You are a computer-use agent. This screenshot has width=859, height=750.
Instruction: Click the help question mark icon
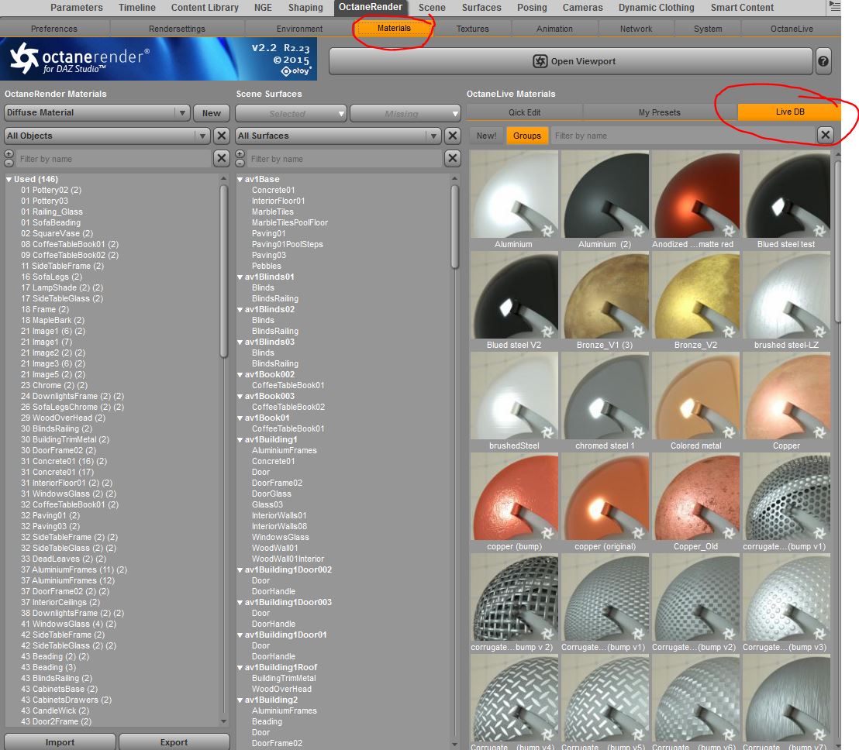click(x=823, y=61)
